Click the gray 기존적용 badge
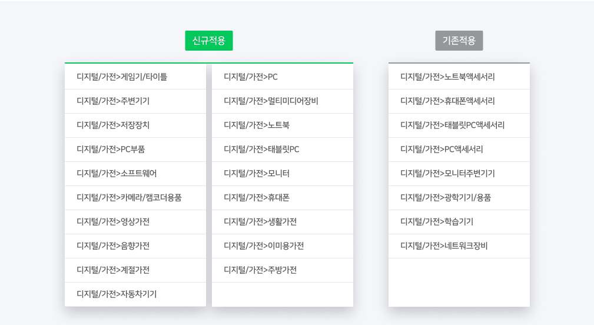594x325 pixels. (x=459, y=41)
